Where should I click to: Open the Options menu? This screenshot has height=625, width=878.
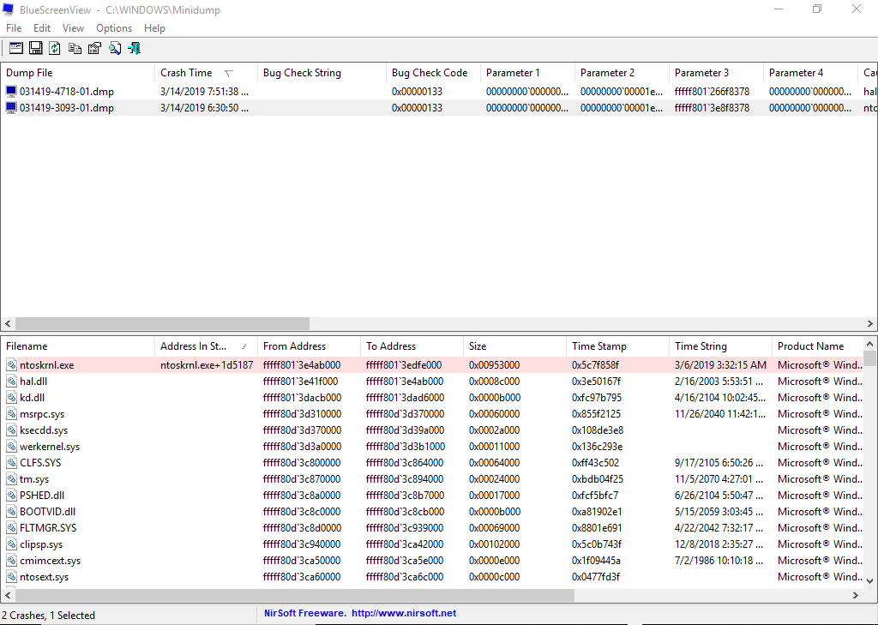114,28
